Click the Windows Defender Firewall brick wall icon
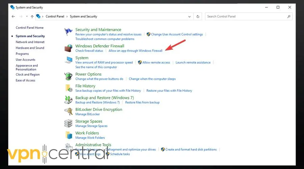This screenshot has height=169, width=304. (68, 48)
